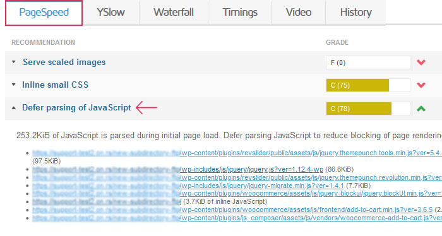Switch to the Timings tab
442x236 pixels.
click(x=240, y=13)
